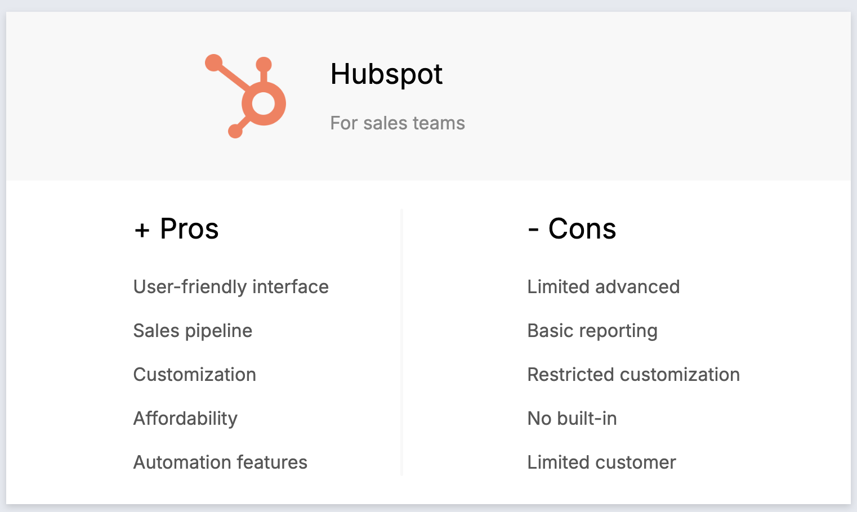
Task: Click 'Automation features' in the Pros list
Action: 220,462
